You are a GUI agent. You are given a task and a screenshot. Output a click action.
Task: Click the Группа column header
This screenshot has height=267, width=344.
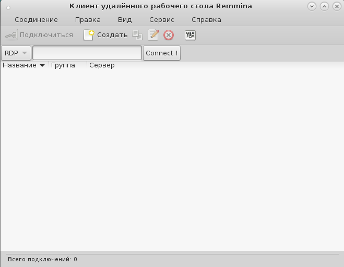[x=63, y=65]
